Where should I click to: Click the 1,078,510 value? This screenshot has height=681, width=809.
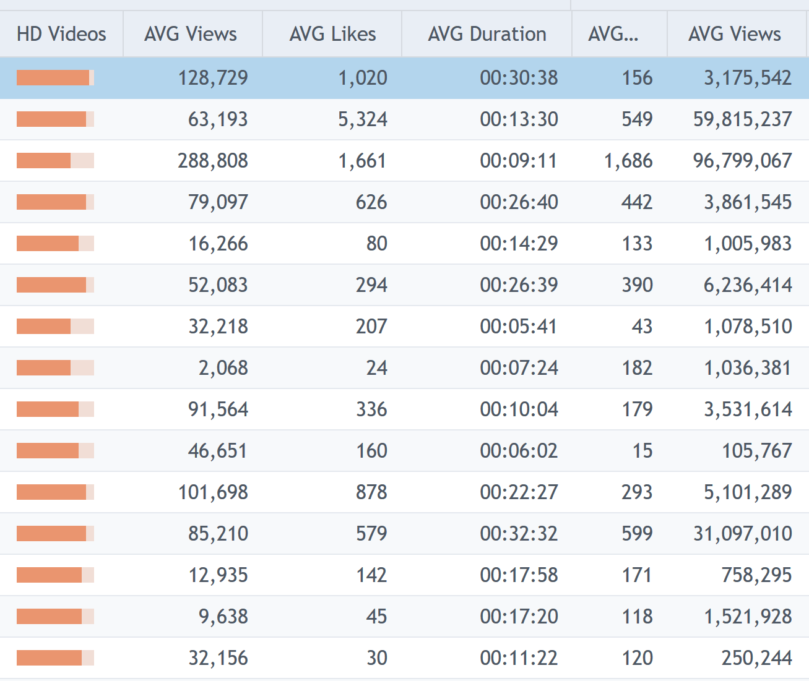pos(748,327)
